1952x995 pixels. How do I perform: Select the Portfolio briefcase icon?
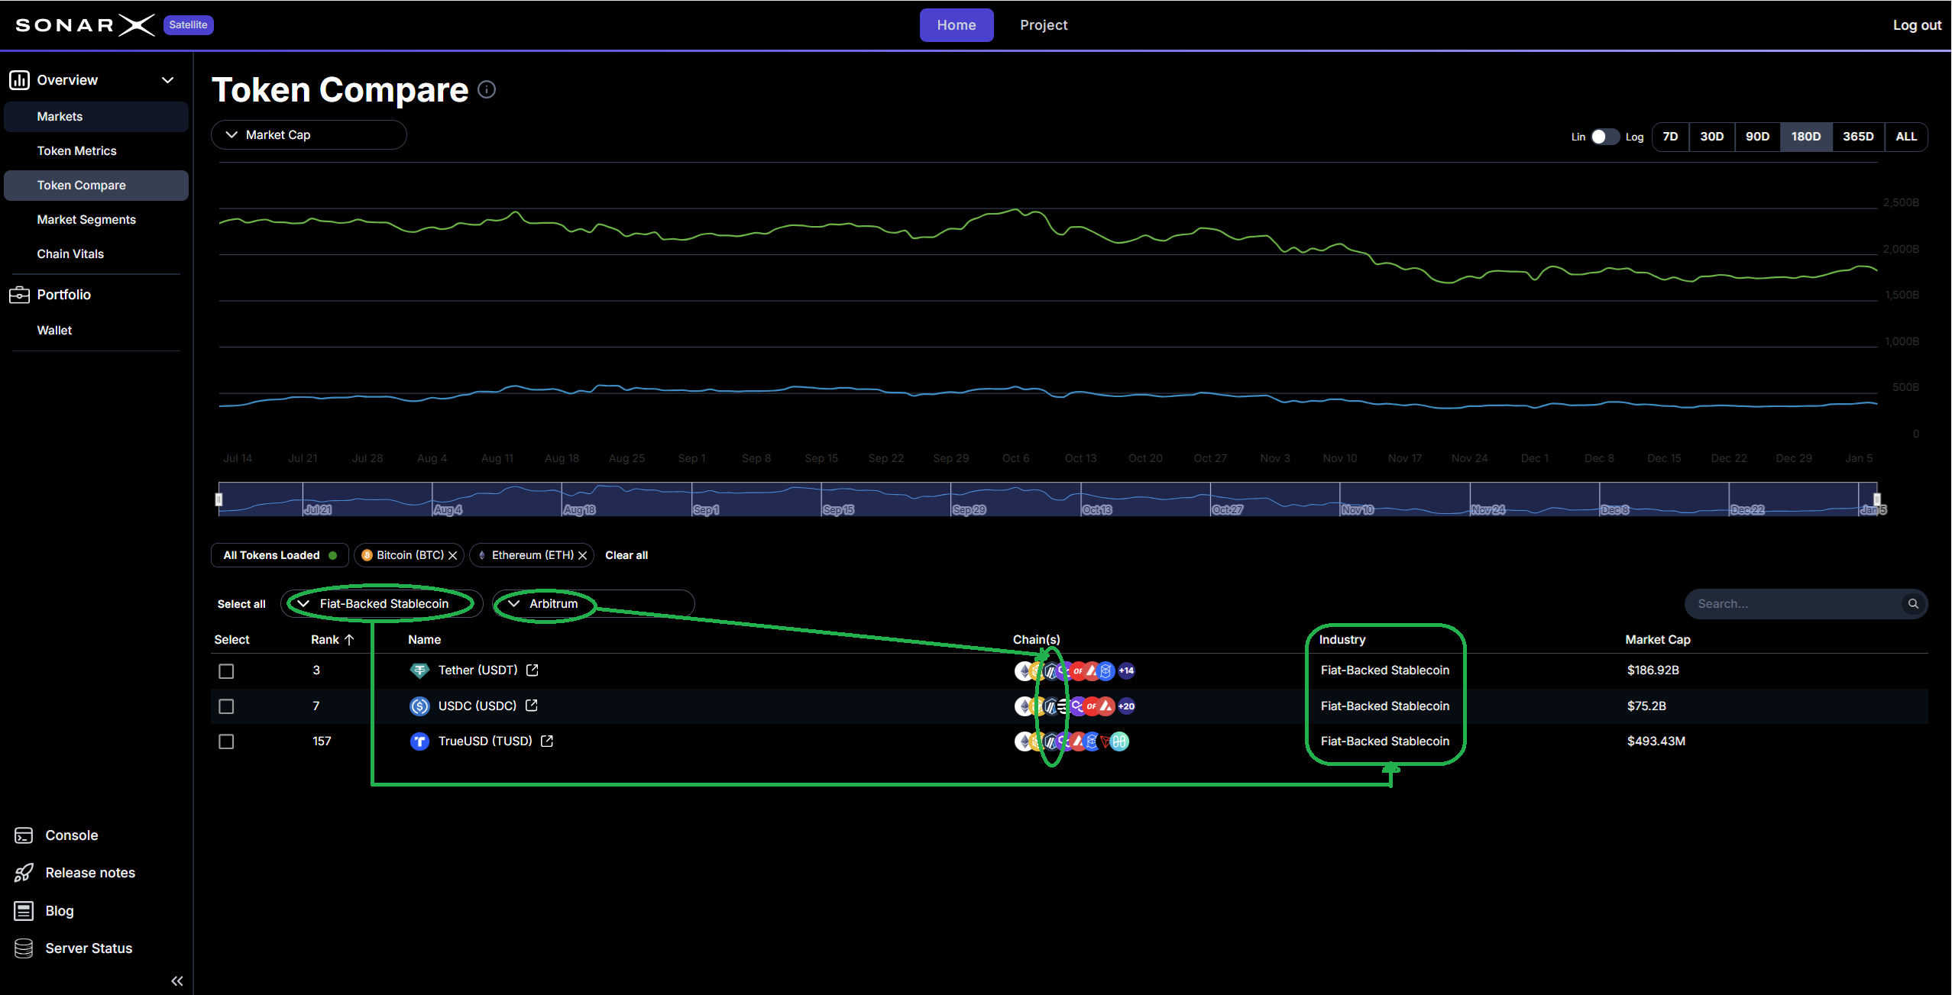click(19, 294)
